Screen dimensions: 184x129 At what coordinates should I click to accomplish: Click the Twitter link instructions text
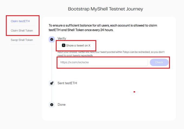pyautogui.click(x=111, y=54)
